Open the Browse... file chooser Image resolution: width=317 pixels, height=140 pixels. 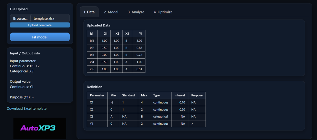pos(20,18)
